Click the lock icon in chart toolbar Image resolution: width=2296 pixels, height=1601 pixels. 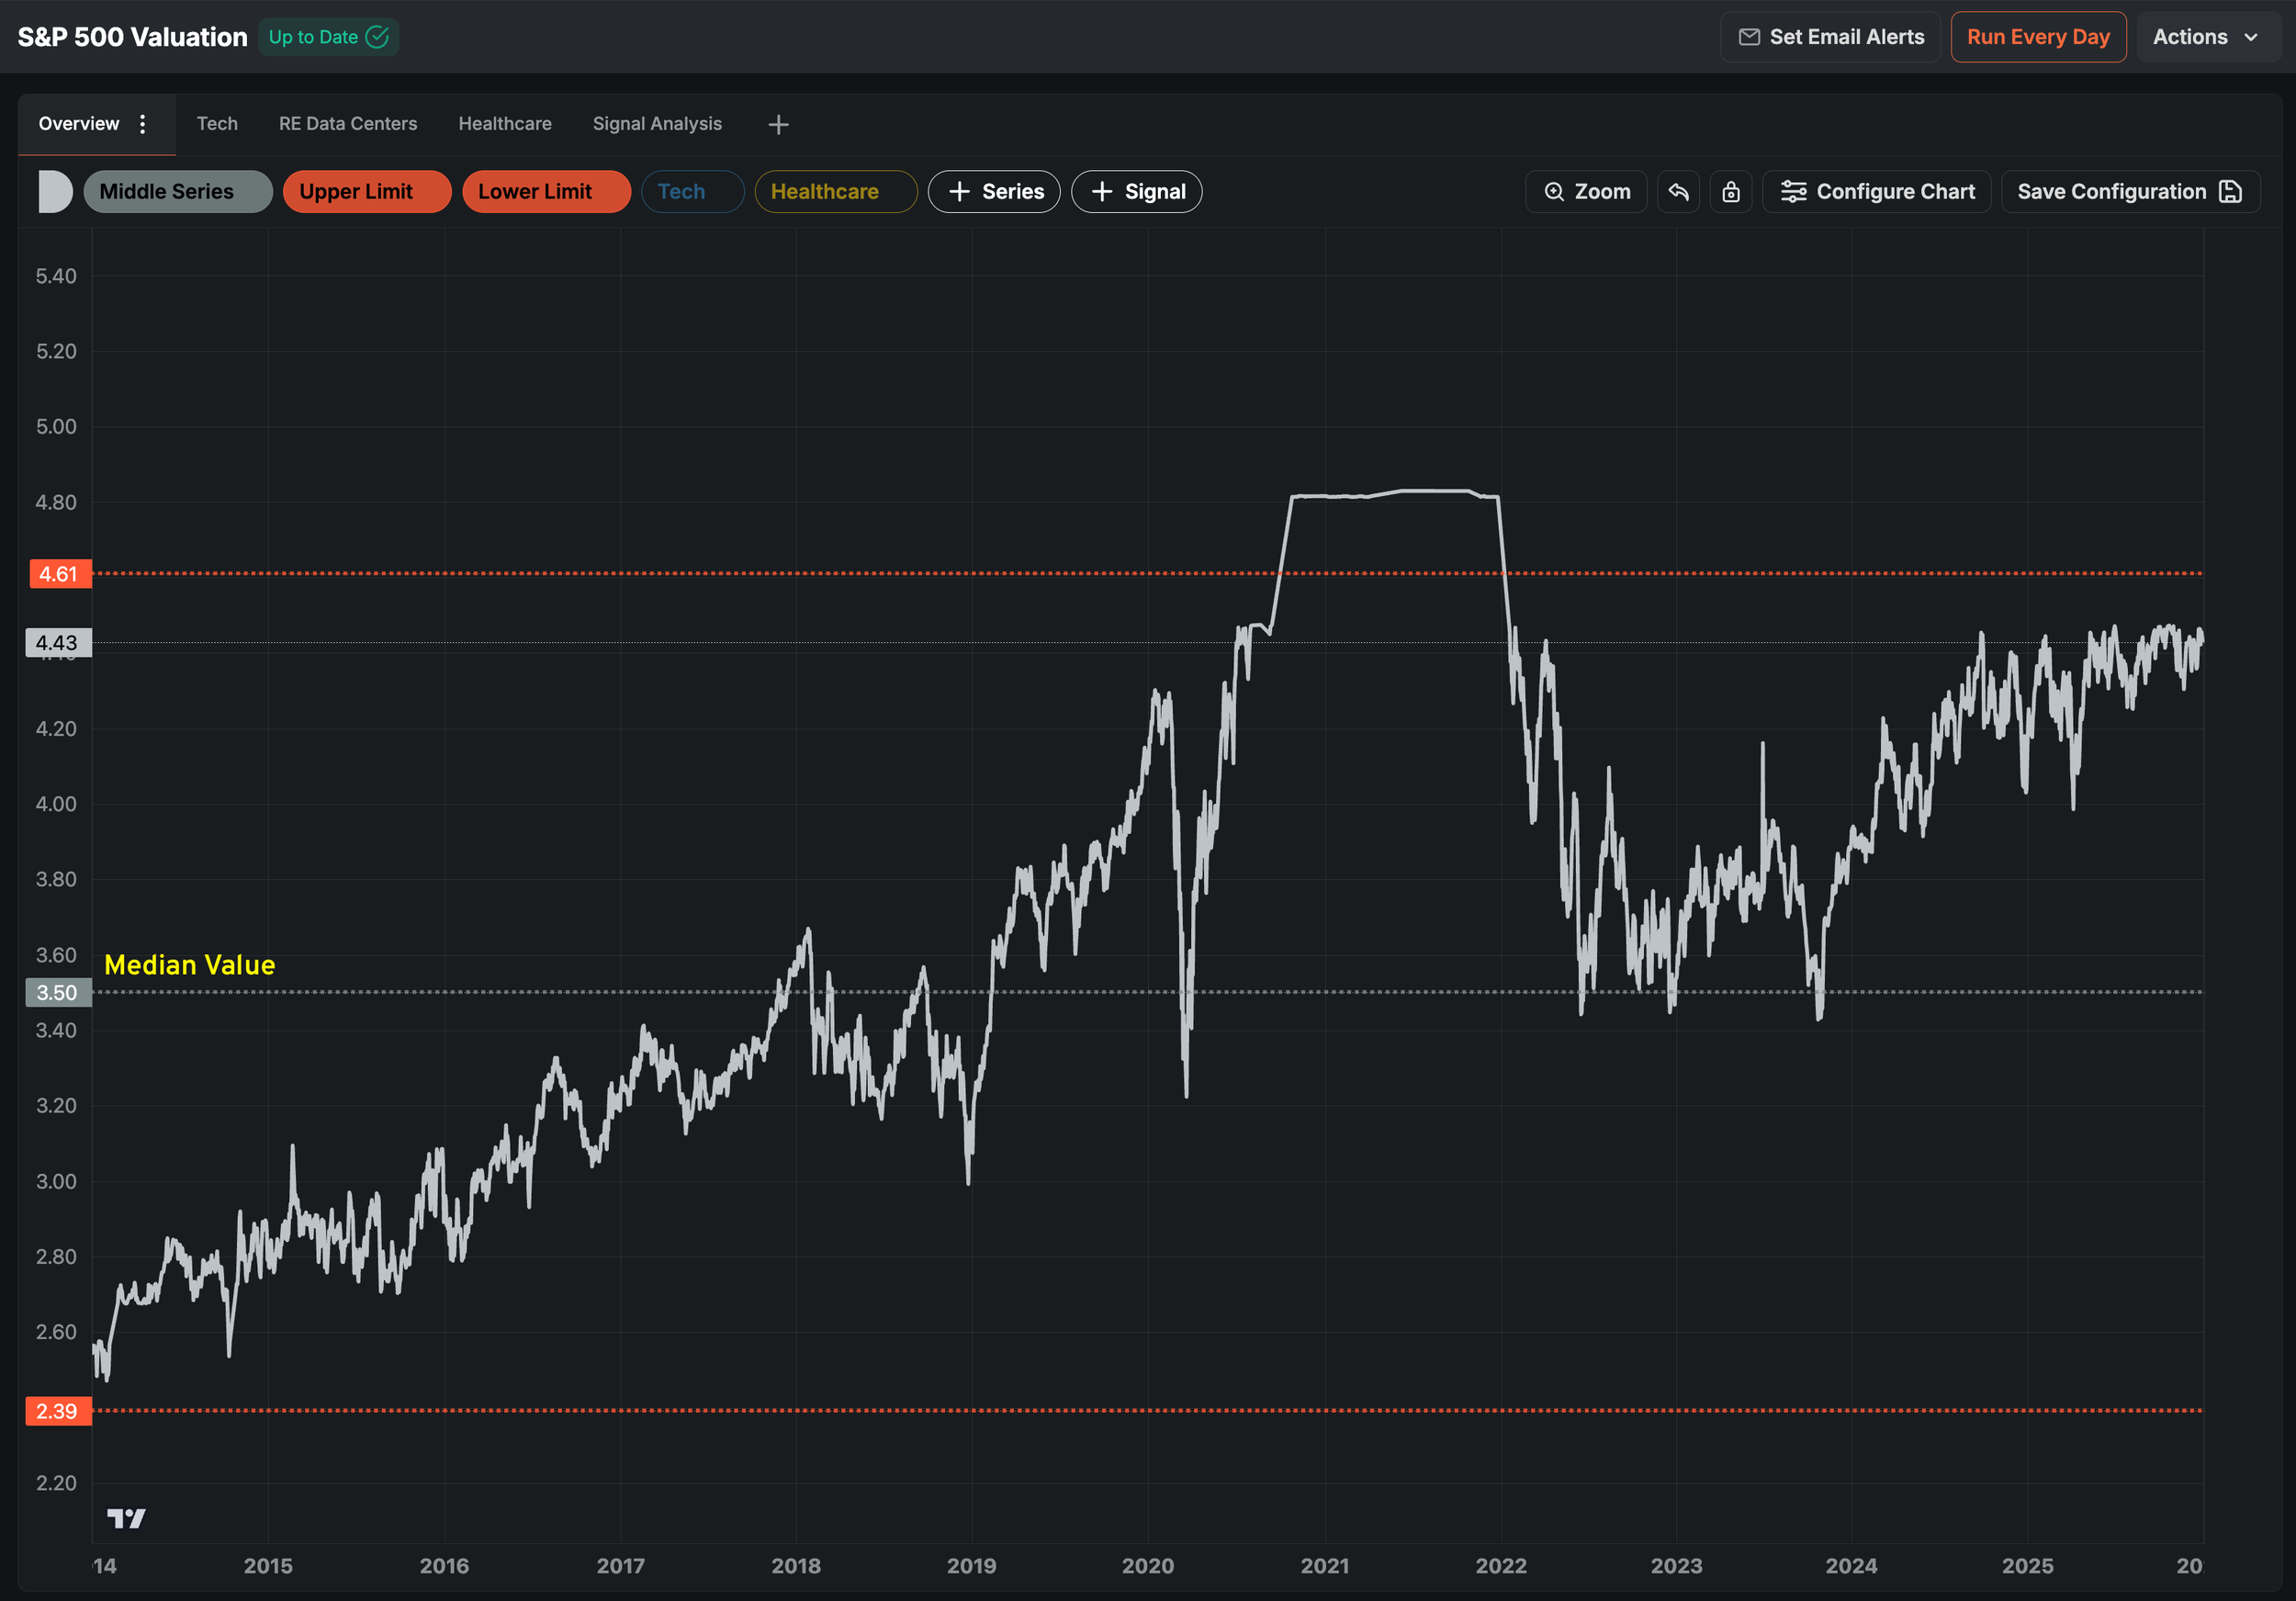click(x=1731, y=192)
